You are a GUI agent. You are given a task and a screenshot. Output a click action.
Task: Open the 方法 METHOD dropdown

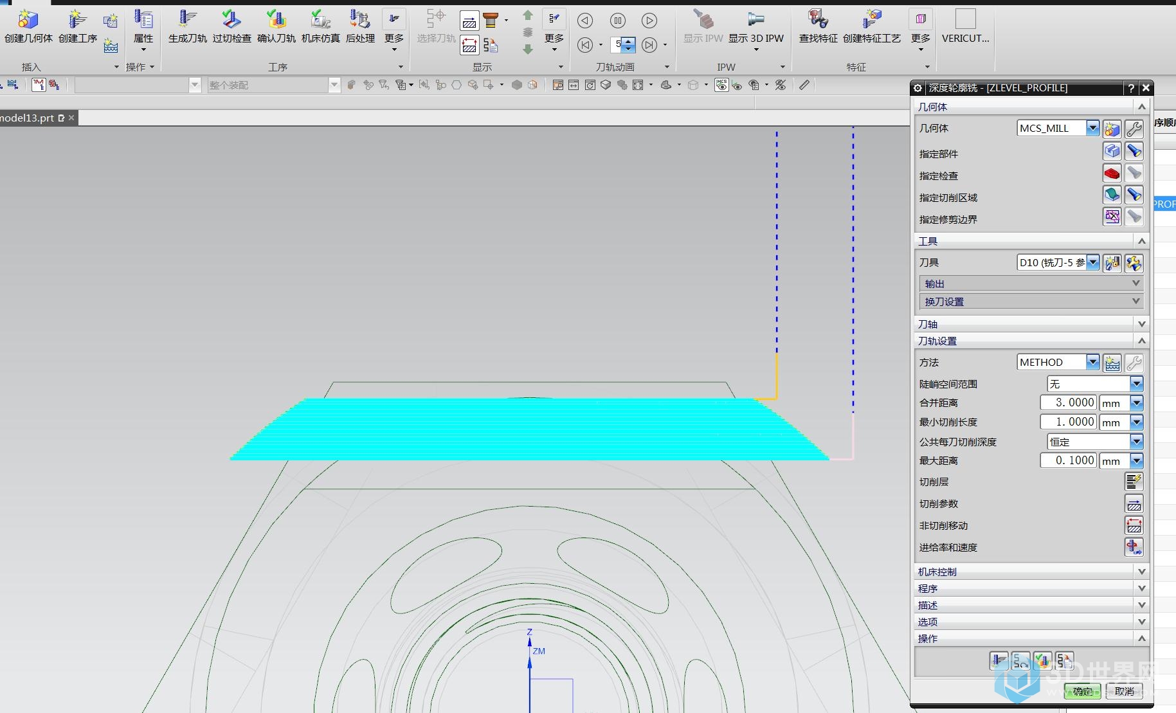(1092, 362)
